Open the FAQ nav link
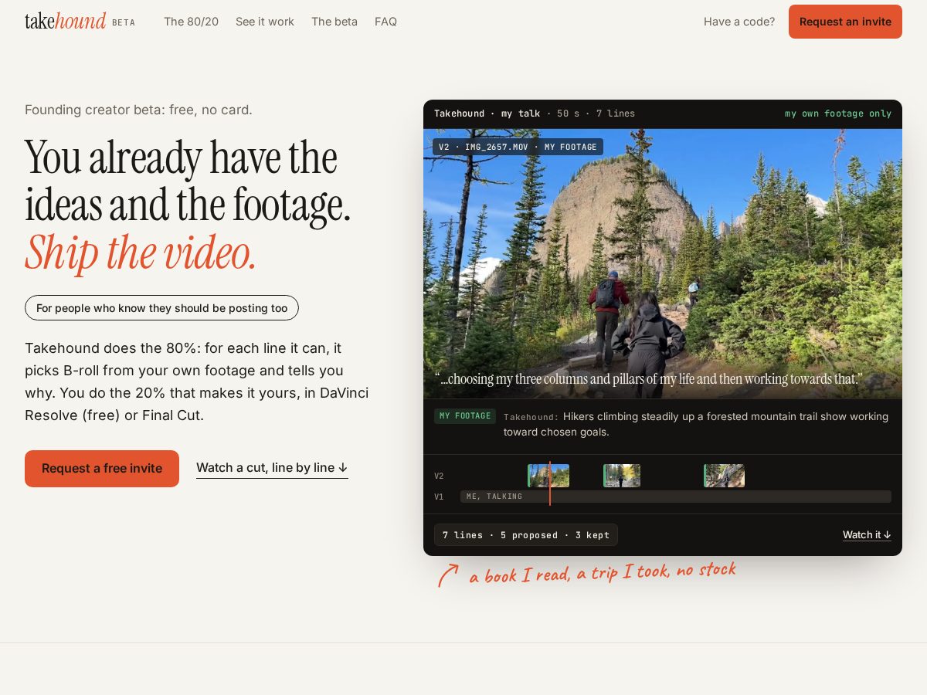 pyautogui.click(x=385, y=22)
